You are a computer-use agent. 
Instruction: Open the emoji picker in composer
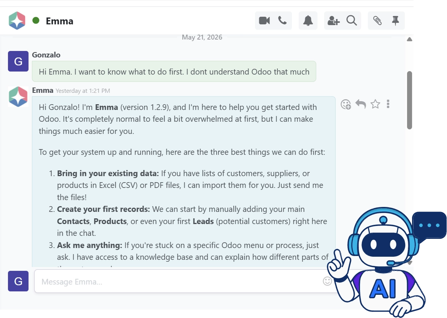(327, 281)
